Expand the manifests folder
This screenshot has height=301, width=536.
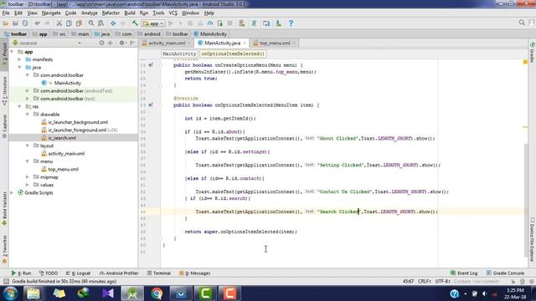click(x=20, y=59)
